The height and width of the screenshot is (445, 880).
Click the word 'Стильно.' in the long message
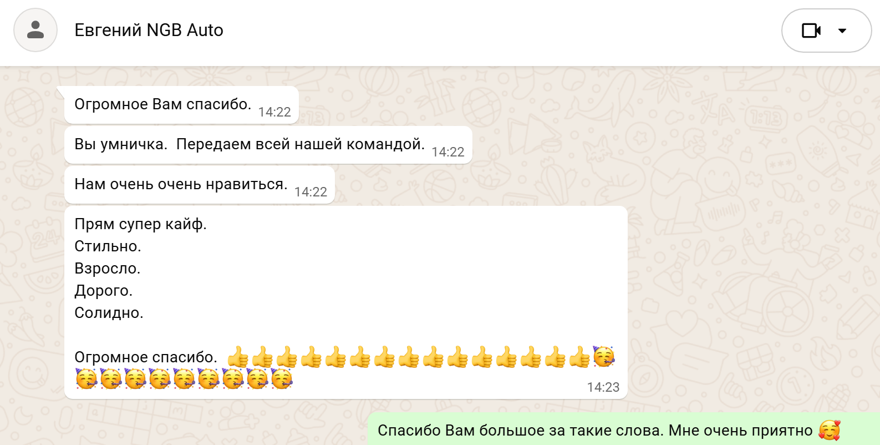(108, 246)
